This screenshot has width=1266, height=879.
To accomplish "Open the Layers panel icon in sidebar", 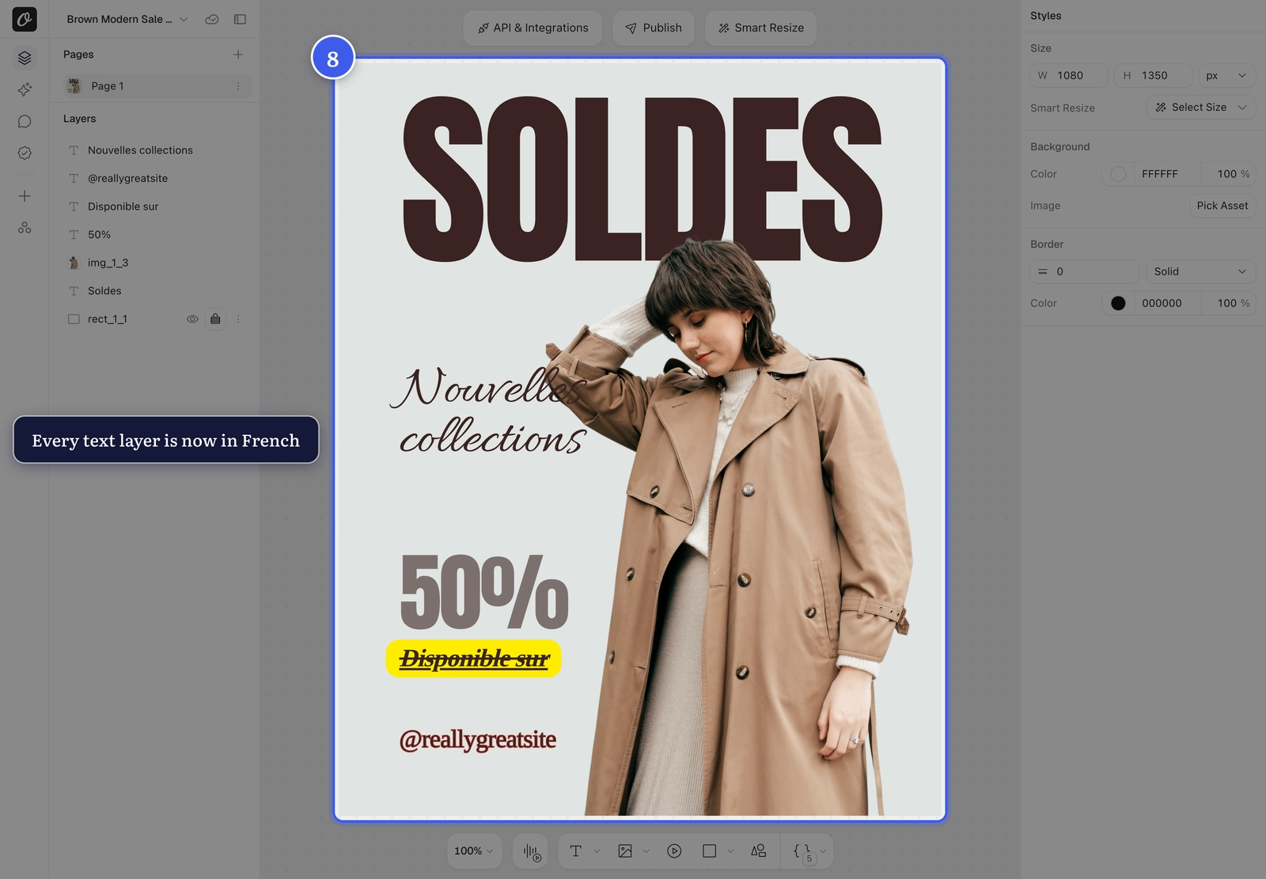I will click(x=25, y=58).
